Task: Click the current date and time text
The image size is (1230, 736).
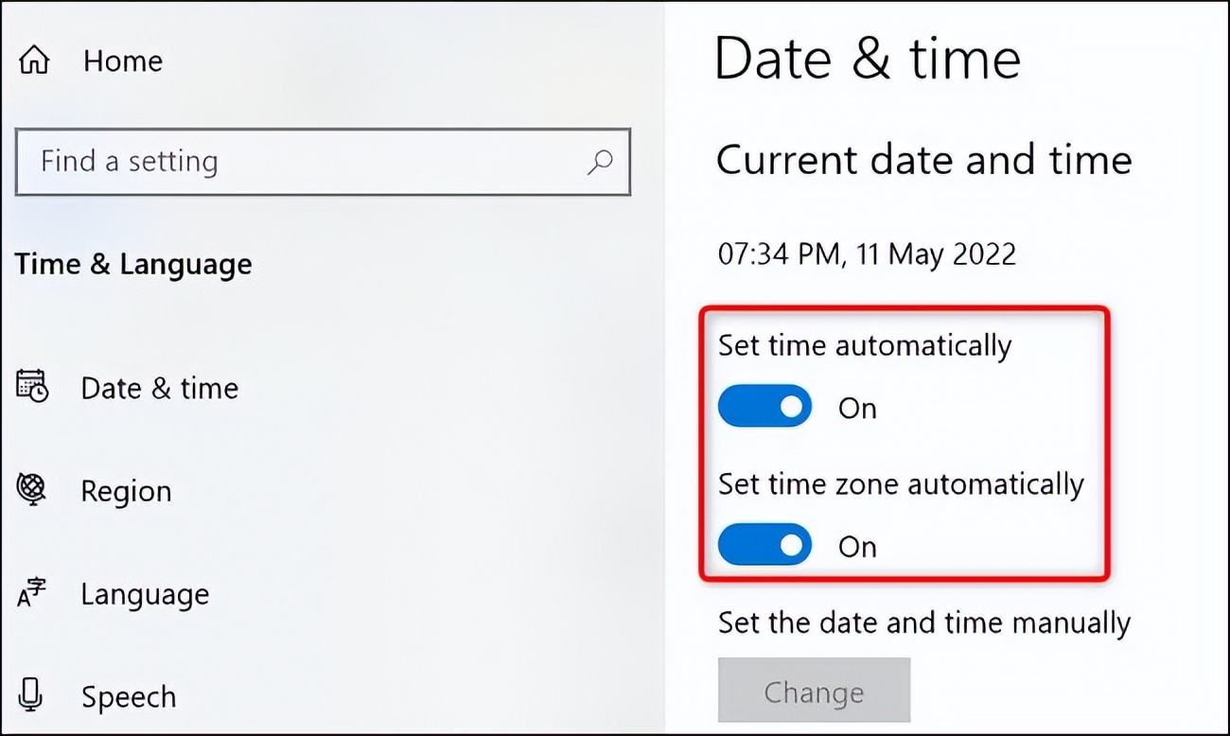Action: point(867,254)
